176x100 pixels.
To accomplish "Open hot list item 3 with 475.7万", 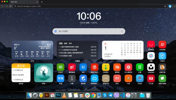I will pos(77,53).
